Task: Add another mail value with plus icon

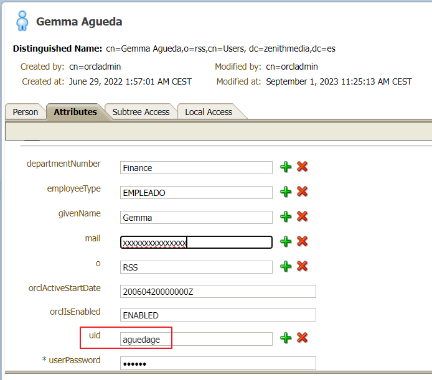Action: pyautogui.click(x=286, y=241)
